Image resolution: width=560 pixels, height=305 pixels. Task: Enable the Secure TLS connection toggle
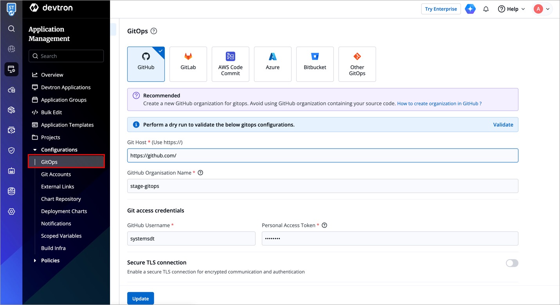point(512,263)
